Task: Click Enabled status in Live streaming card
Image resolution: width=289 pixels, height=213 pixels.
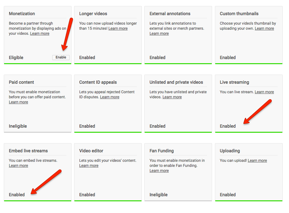Action: tap(228, 126)
